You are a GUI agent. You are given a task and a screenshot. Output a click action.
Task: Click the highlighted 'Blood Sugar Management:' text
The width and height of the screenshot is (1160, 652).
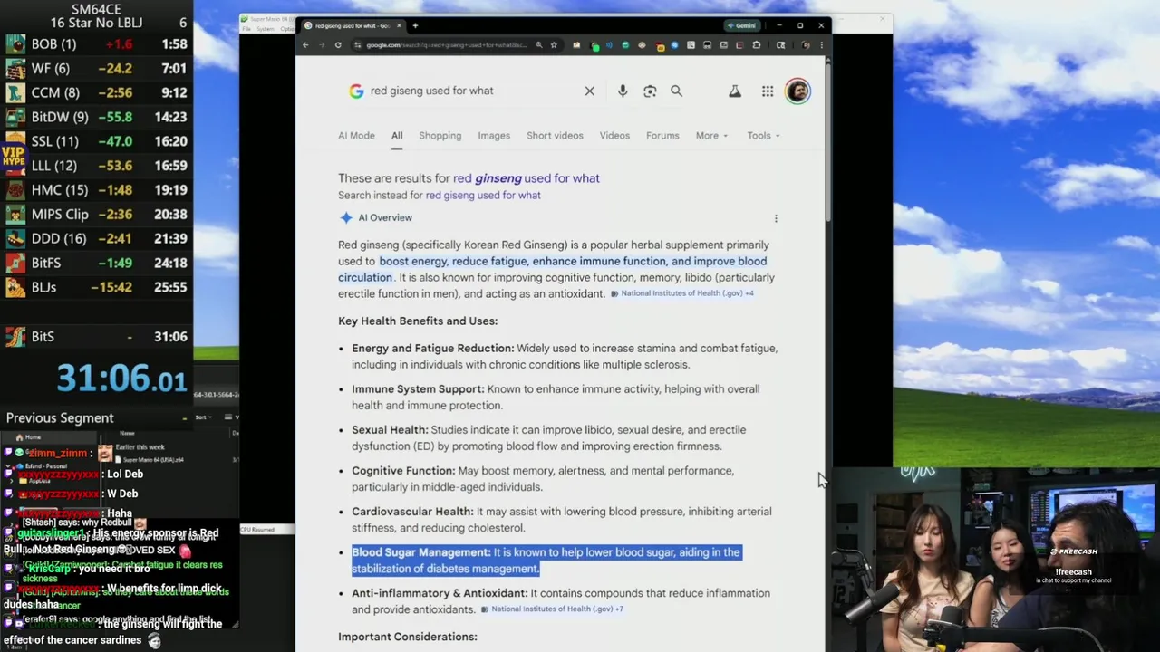point(420,552)
